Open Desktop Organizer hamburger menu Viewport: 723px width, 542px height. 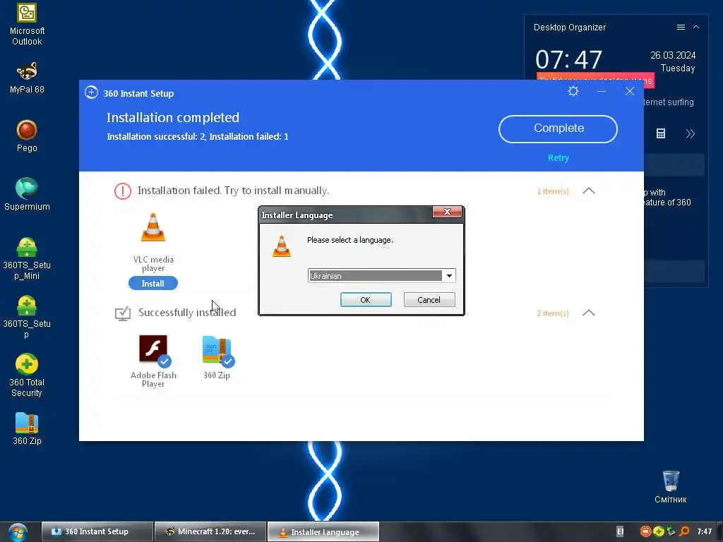(681, 28)
